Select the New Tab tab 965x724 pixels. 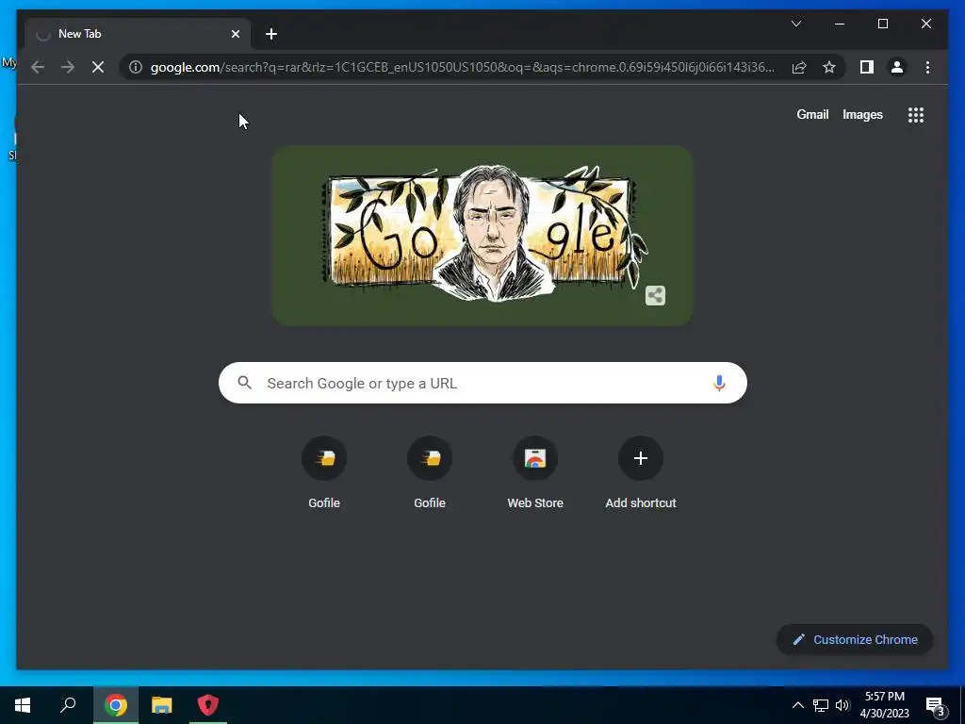click(x=138, y=34)
